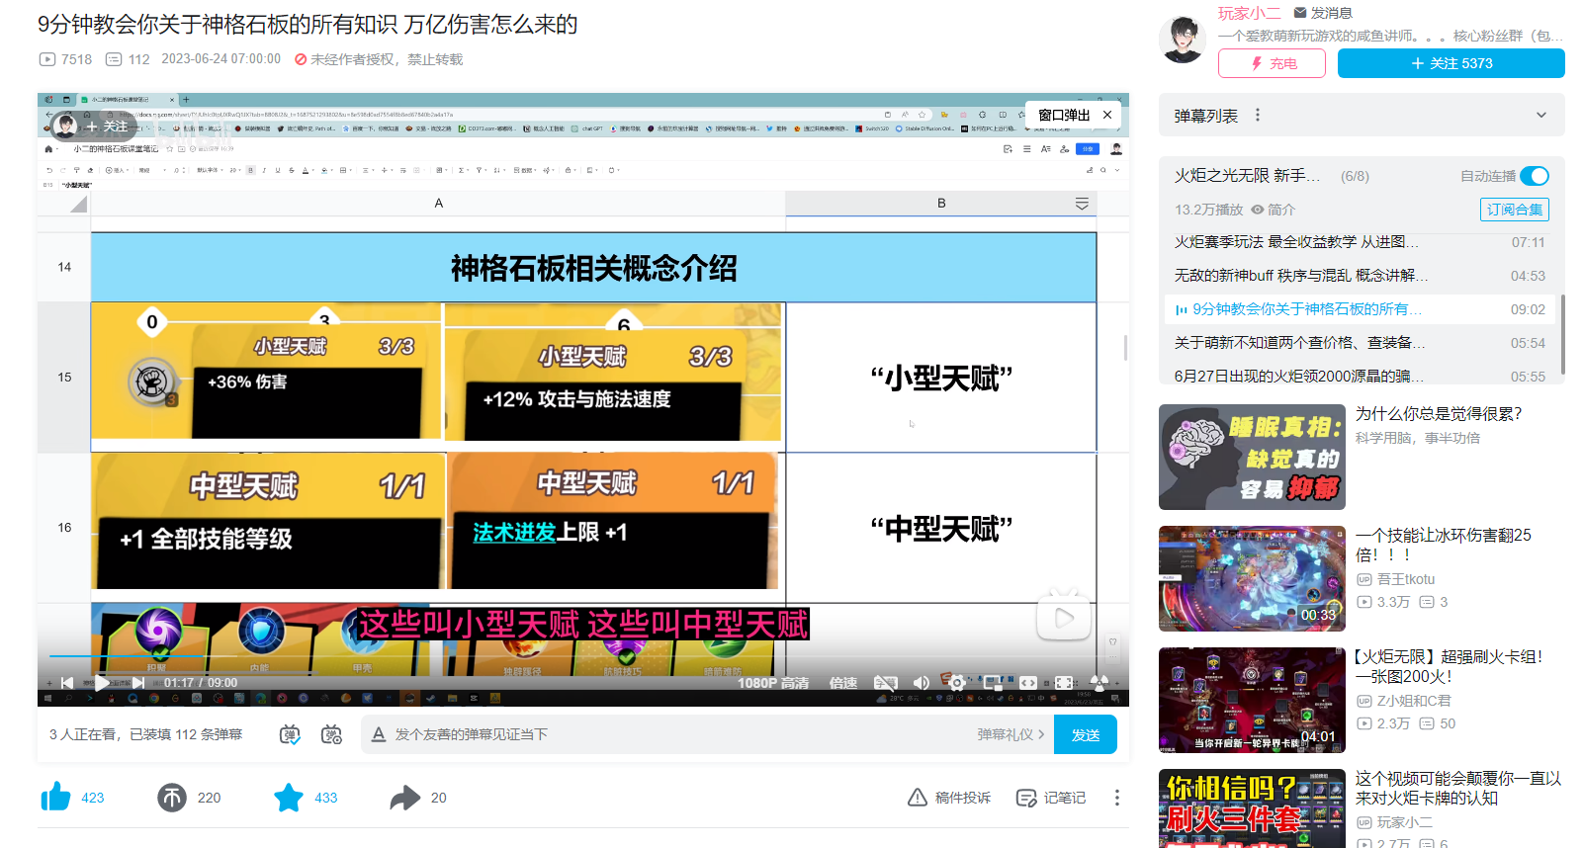Open uploader 吾王tkotu link

pos(1406,579)
